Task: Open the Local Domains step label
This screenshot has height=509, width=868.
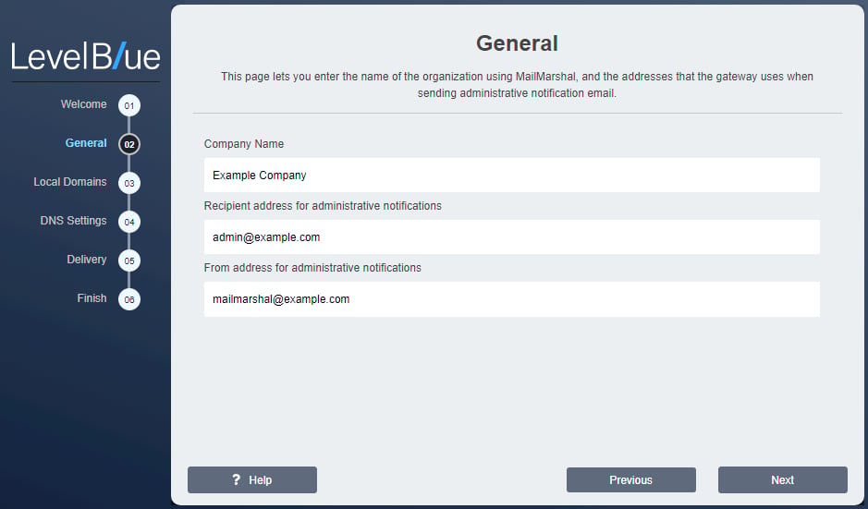Action: [69, 181]
